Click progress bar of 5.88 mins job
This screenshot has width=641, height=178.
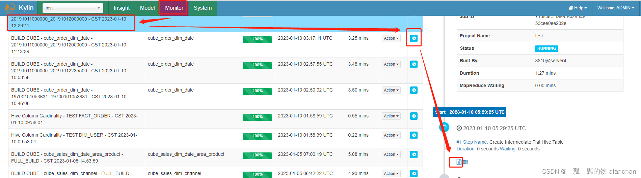coord(258,155)
